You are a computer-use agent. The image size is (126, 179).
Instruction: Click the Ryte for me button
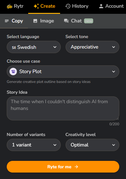[63, 167]
